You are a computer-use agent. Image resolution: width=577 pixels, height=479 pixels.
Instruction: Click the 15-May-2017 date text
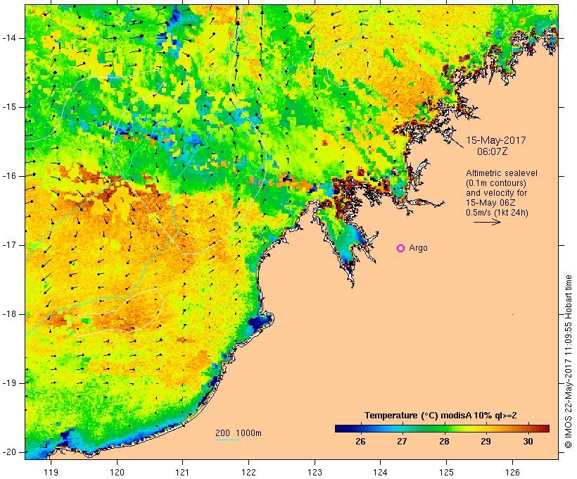(496, 140)
